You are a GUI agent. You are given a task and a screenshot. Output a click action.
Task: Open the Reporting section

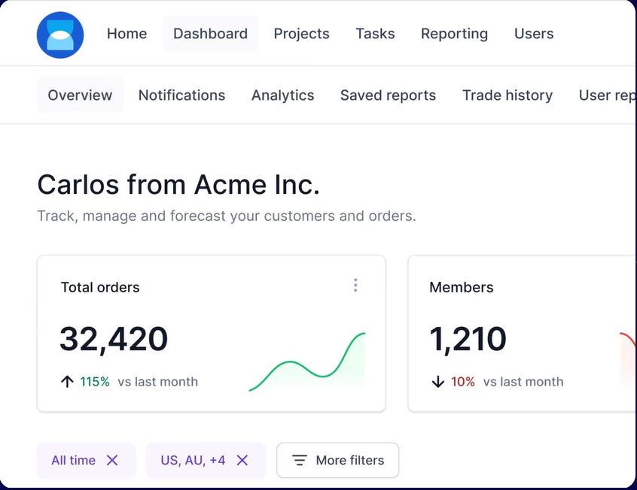[x=454, y=34]
